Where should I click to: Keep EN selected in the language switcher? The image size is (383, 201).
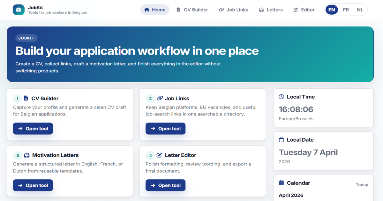(x=331, y=10)
